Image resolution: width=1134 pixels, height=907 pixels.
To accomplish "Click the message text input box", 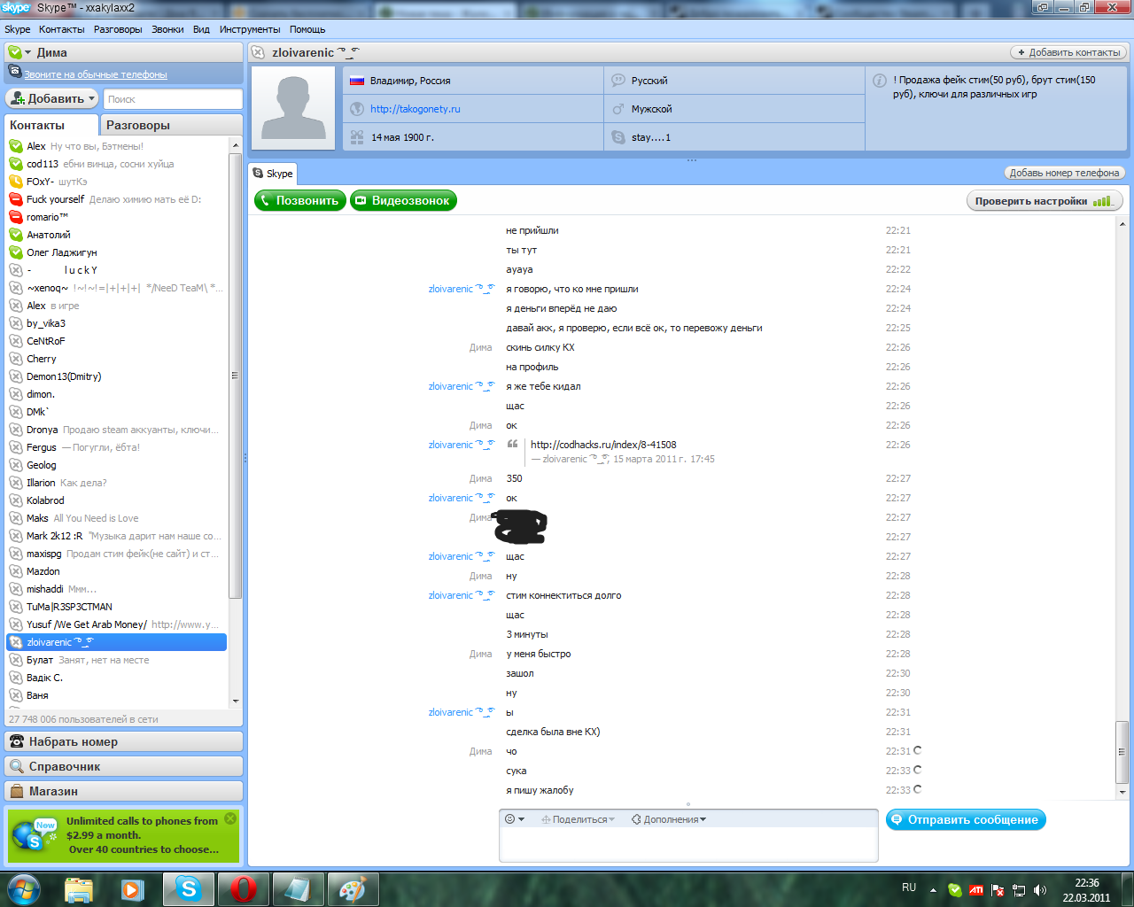I will 688,844.
